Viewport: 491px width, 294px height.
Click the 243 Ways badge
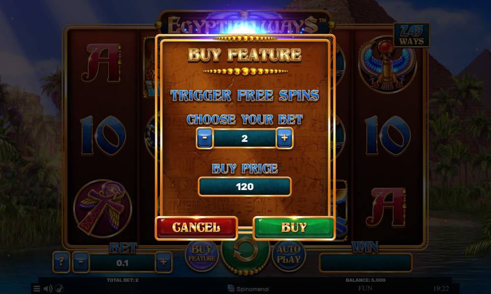(x=411, y=35)
